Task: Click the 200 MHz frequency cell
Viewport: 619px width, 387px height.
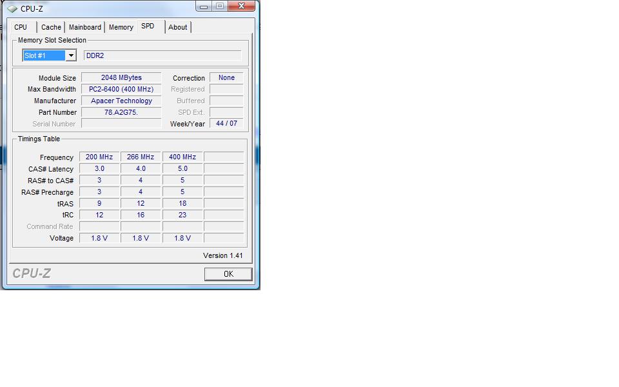Action: coord(99,157)
